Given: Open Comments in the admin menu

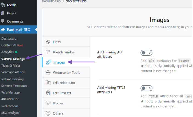Looking at the screenshot, I should [18, 21].
